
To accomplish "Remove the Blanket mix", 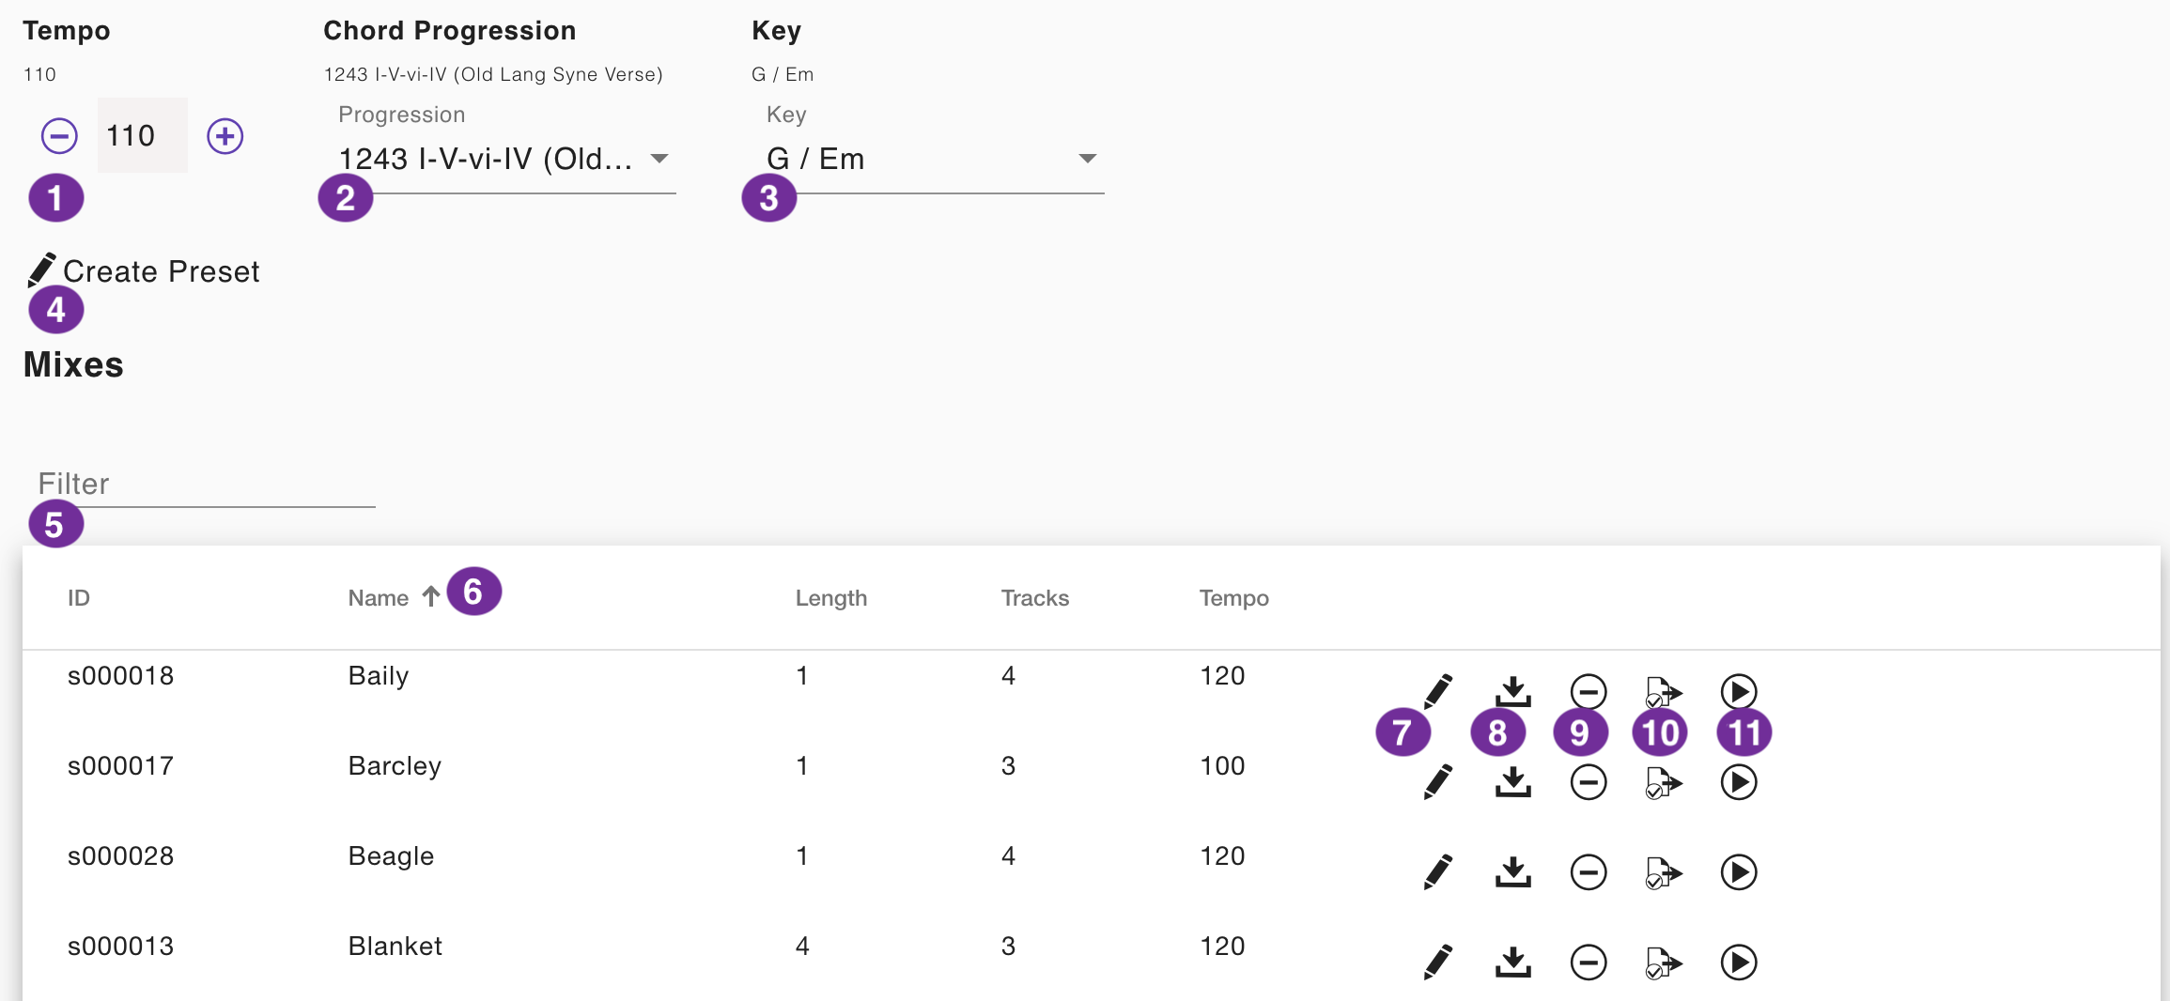I will pos(1589,962).
